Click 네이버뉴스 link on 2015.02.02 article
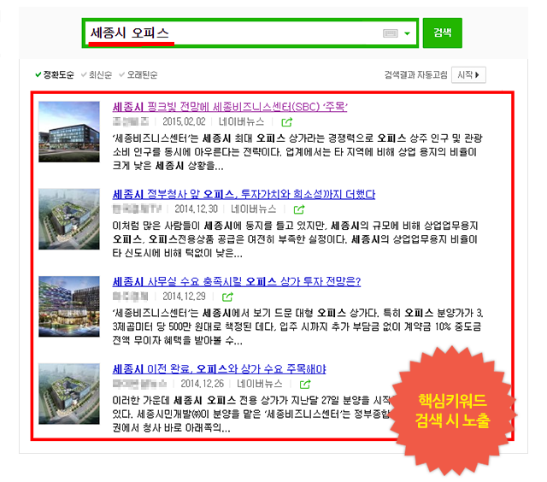Screen dimensions: 547x482 tap(241, 121)
